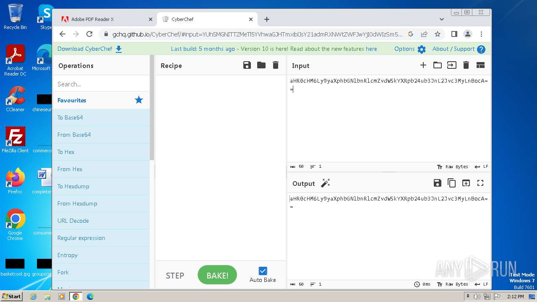Replace input with output icon
Image resolution: width=537 pixels, height=302 pixels.
pos(466,183)
